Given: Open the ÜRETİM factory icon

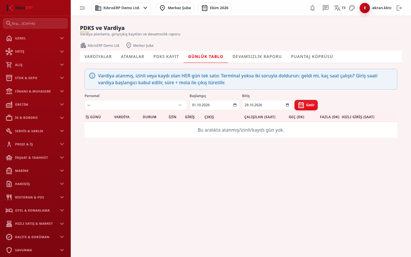Looking at the screenshot, I should coord(9,105).
